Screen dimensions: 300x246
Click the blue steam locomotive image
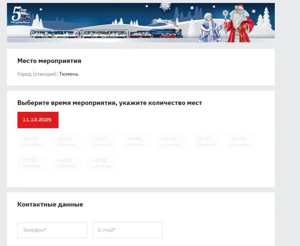pos(166,34)
